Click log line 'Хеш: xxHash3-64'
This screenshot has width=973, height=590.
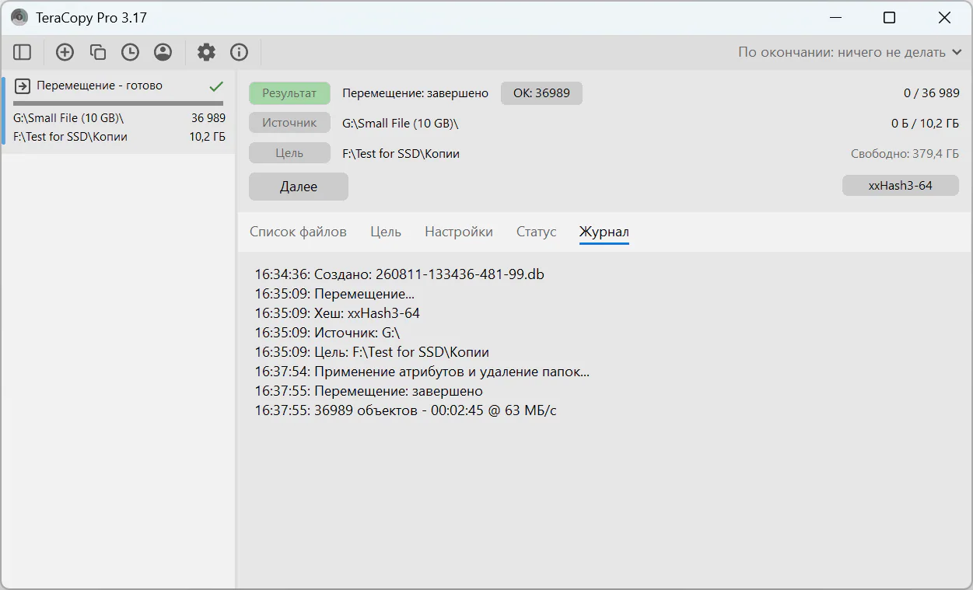tap(338, 313)
